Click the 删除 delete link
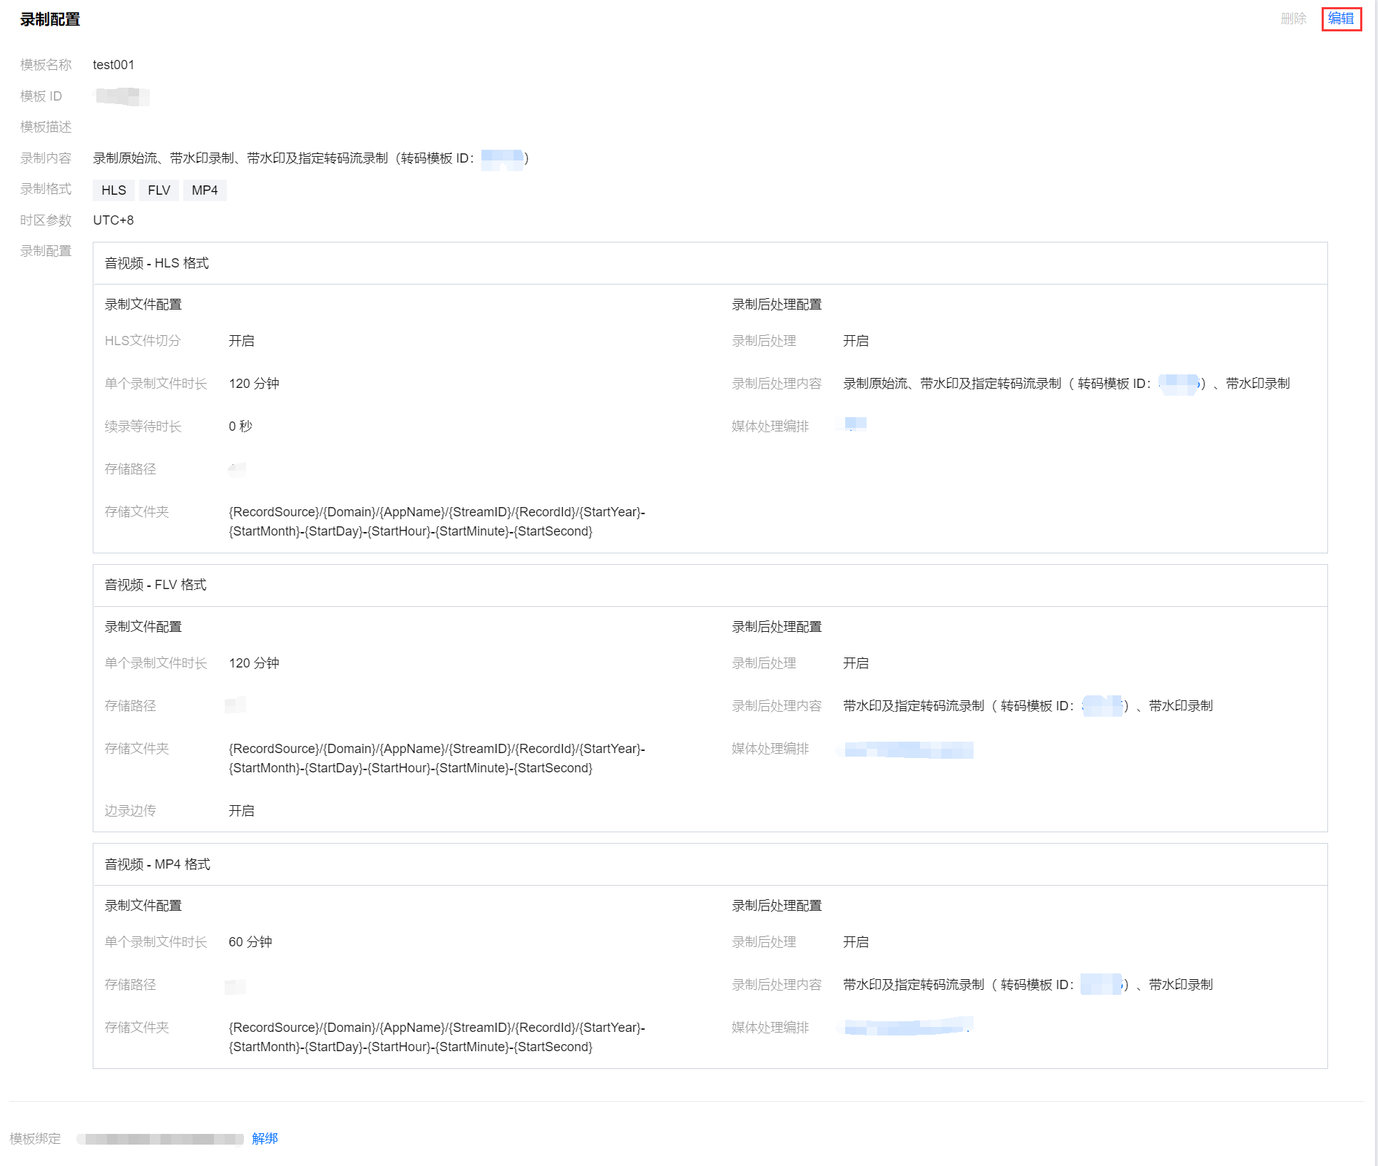1378x1166 pixels. click(1293, 19)
